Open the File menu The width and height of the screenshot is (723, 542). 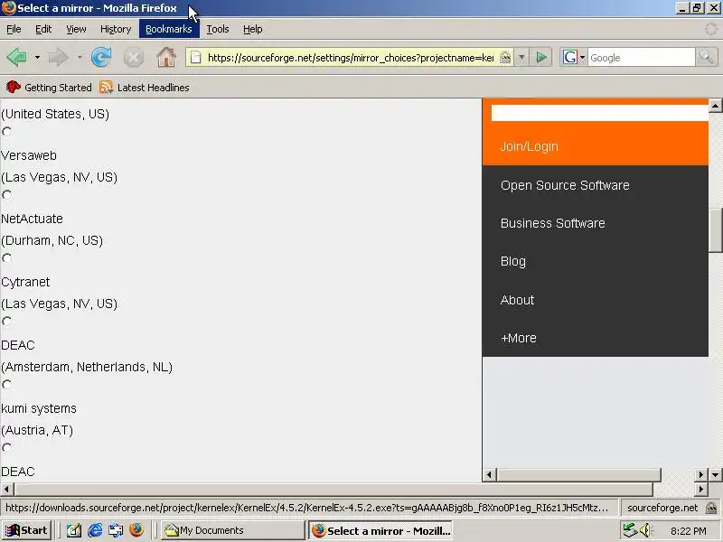pyautogui.click(x=14, y=29)
